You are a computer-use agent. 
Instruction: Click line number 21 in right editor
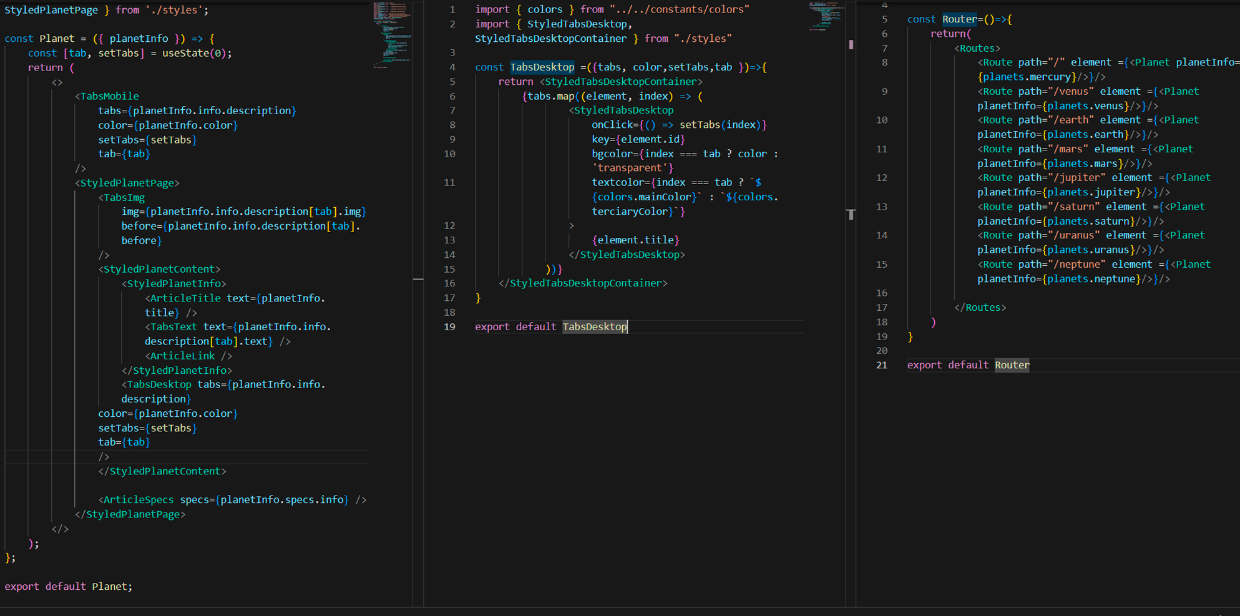click(881, 365)
